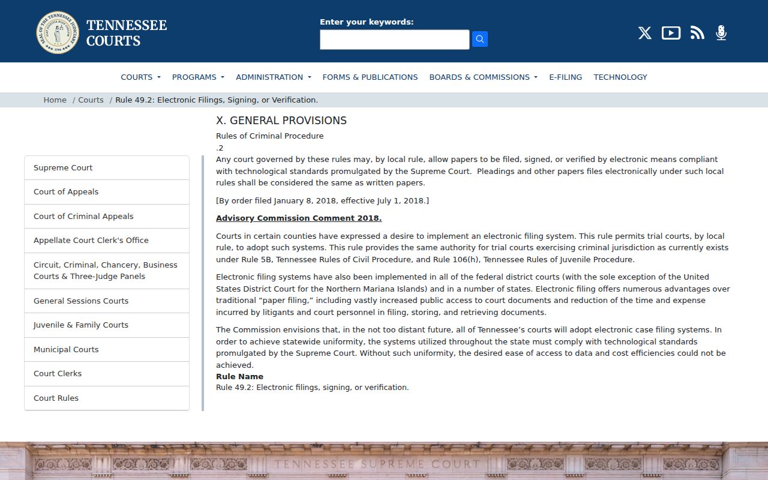Open Juvenile & Family Courts link
The image size is (768, 480).
pos(107,325)
